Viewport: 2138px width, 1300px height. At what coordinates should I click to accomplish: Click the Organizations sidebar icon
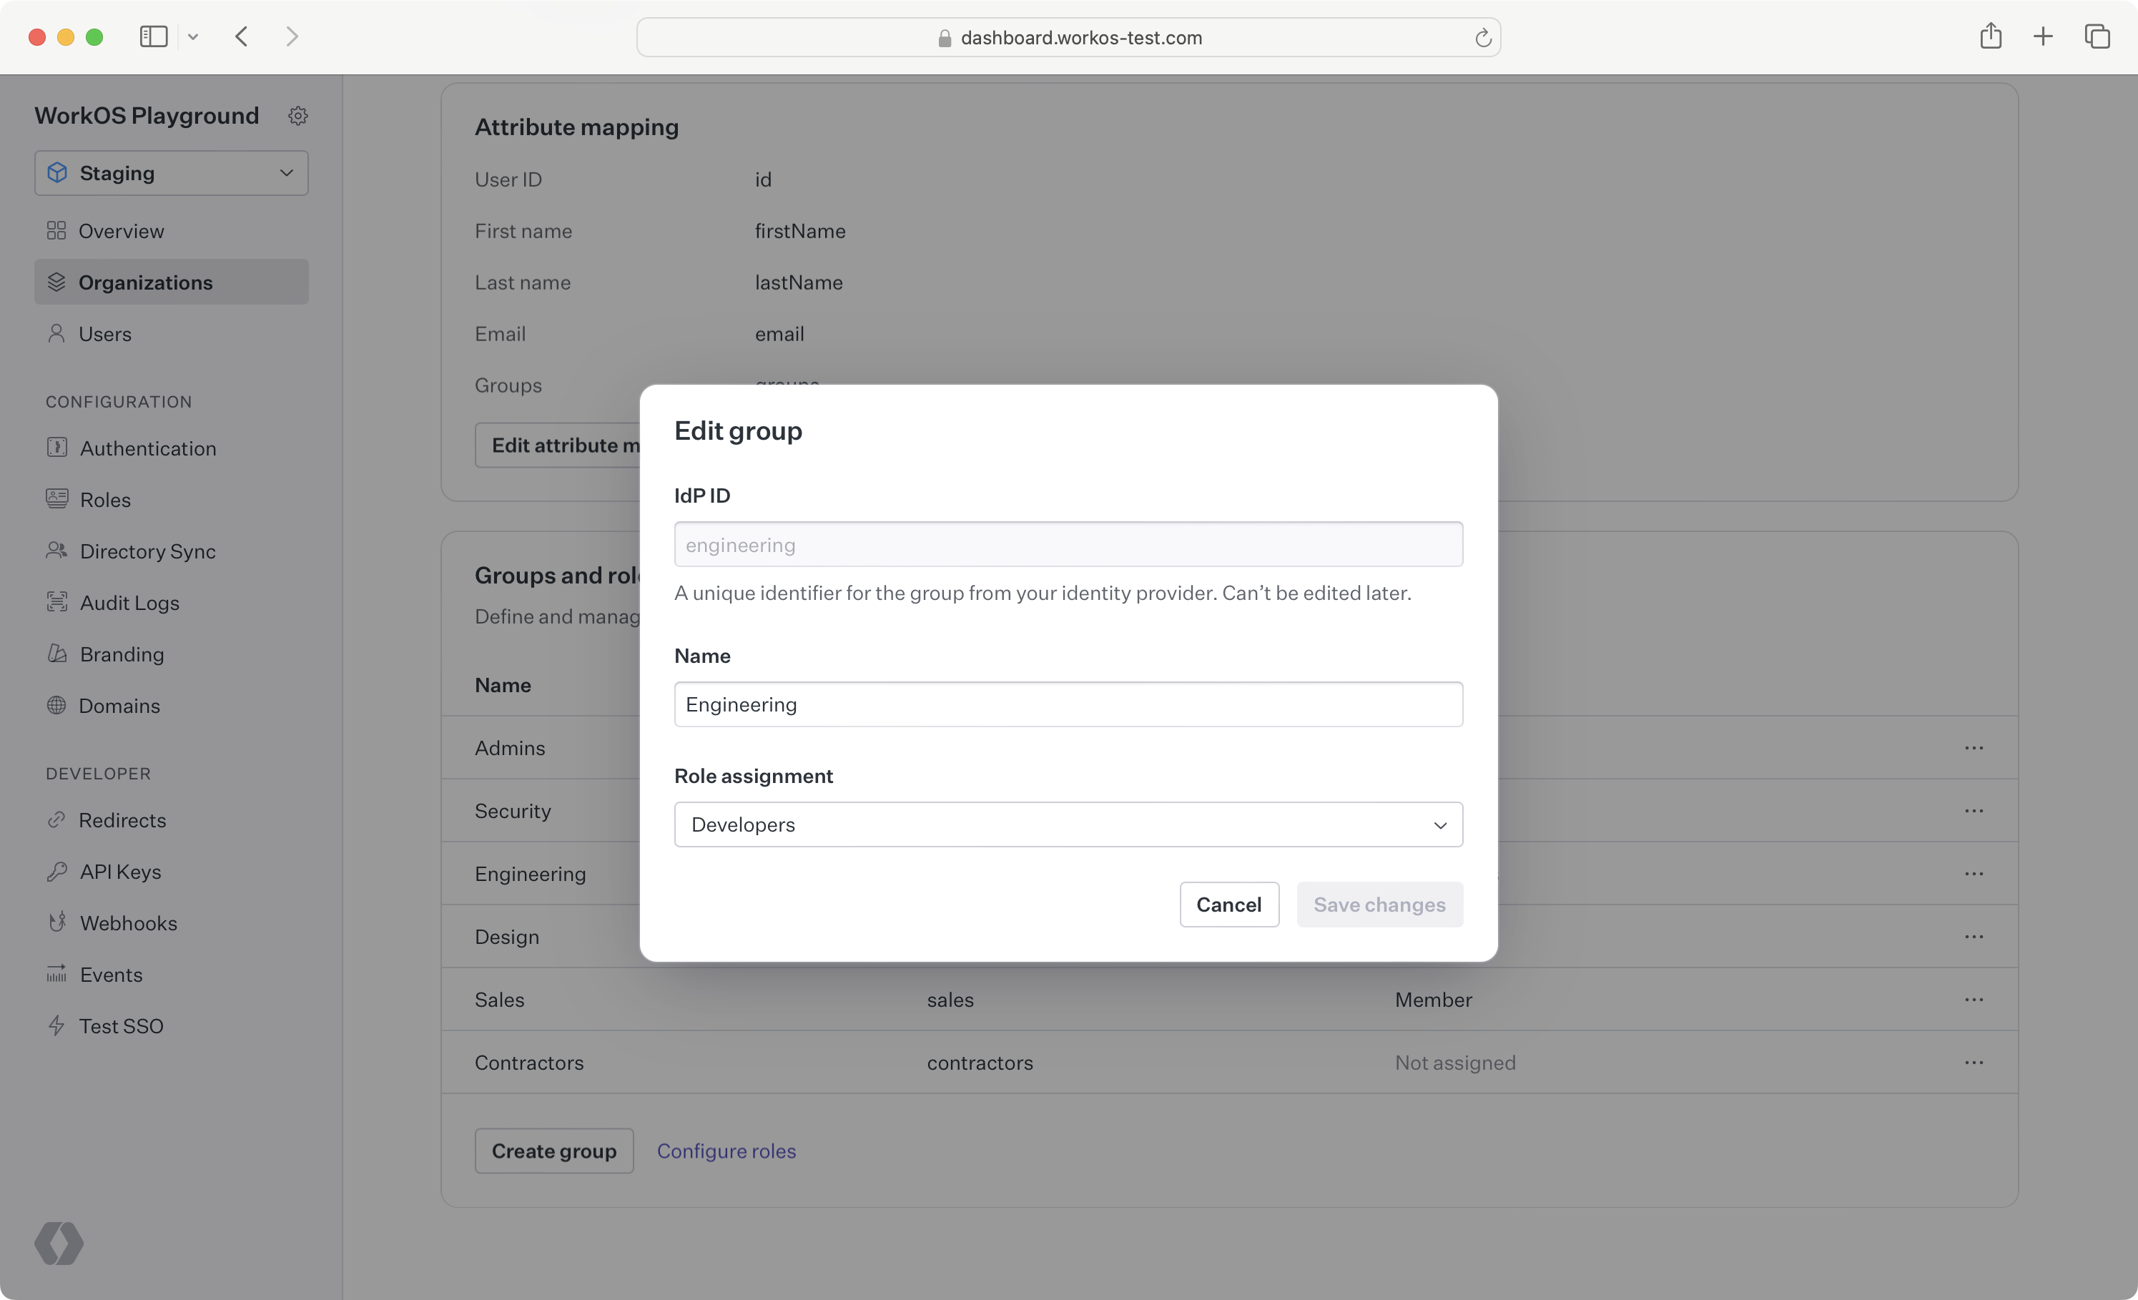pyautogui.click(x=56, y=281)
